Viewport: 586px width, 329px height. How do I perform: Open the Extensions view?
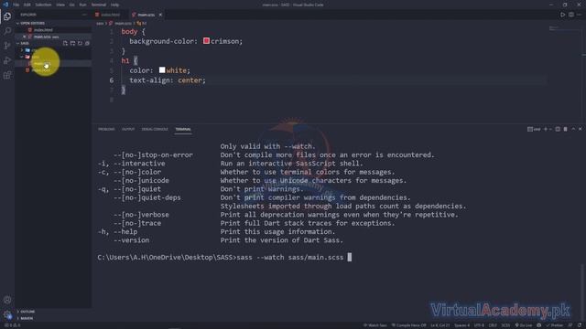[7, 75]
